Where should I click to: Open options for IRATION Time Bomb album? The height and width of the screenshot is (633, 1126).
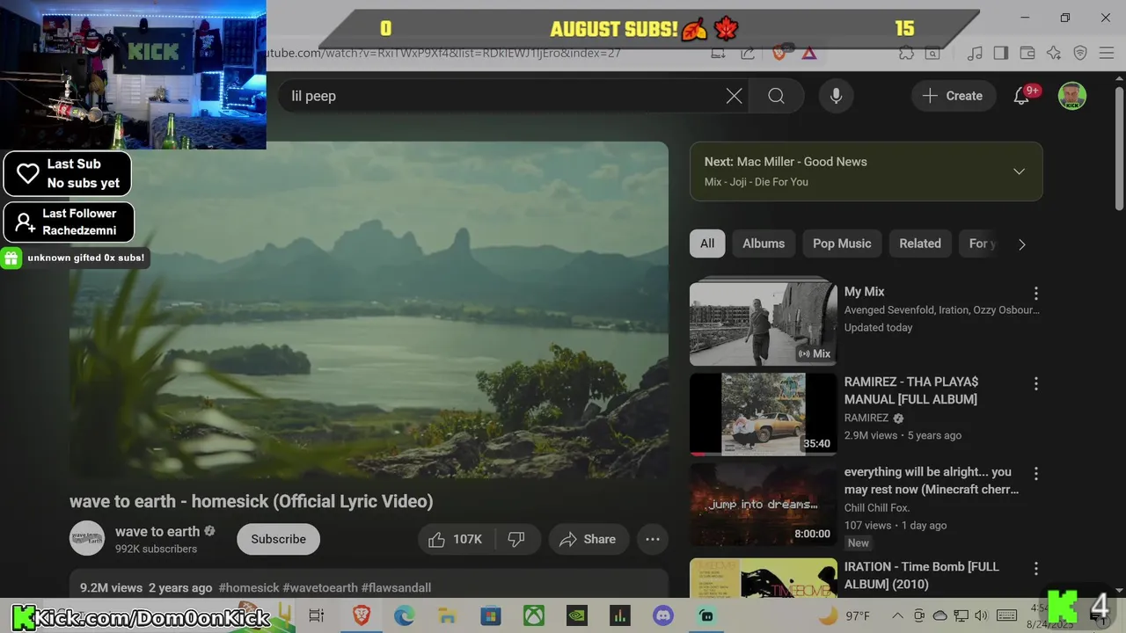[1035, 569]
